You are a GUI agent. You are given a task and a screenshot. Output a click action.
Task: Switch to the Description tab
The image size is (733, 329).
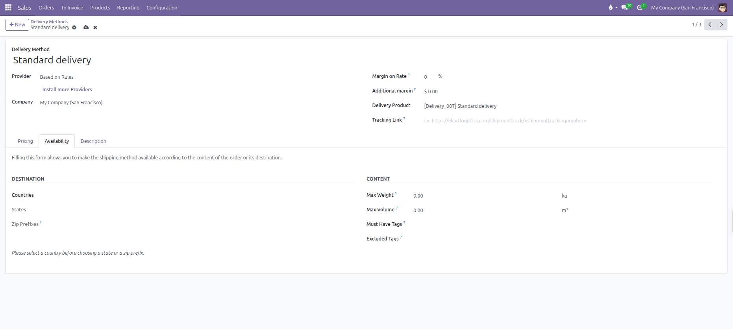(93, 141)
